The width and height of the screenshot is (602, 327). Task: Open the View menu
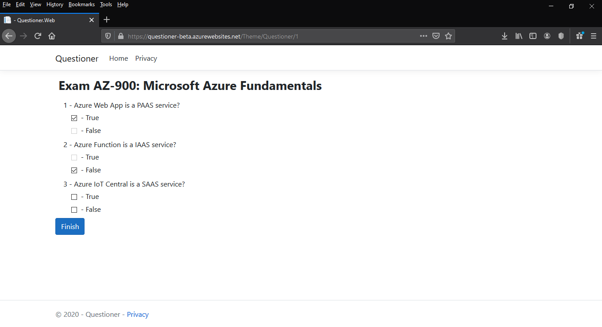pos(35,4)
